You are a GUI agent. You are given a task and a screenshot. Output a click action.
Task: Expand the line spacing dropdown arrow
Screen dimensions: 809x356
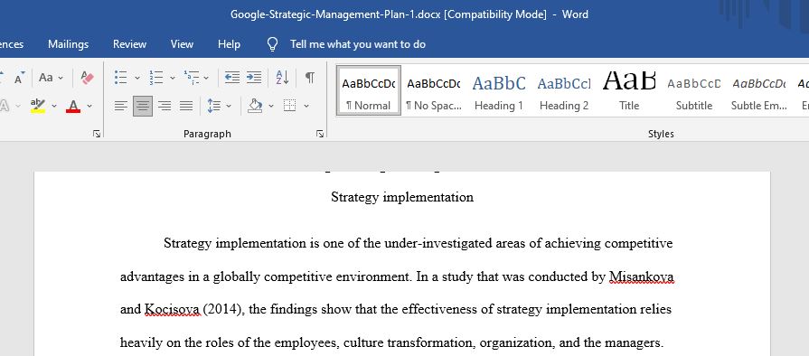[x=229, y=107]
